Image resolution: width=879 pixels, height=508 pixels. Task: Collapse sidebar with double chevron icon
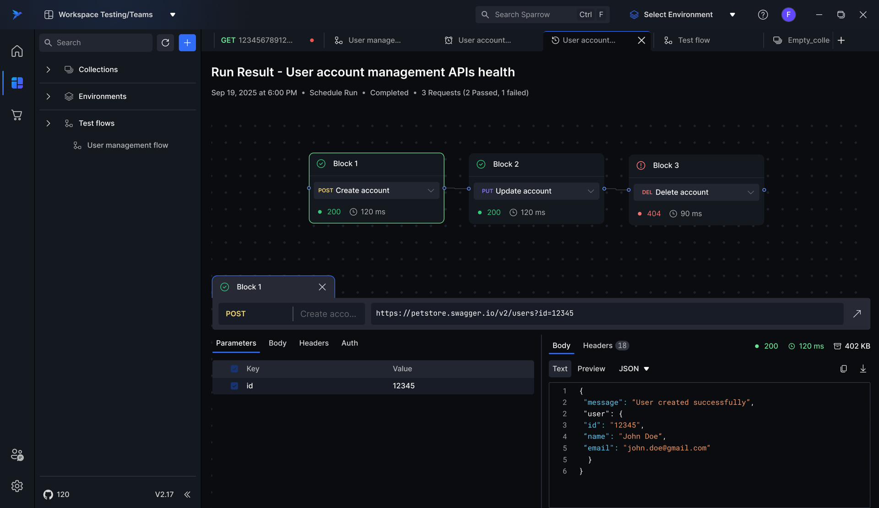pyautogui.click(x=187, y=495)
